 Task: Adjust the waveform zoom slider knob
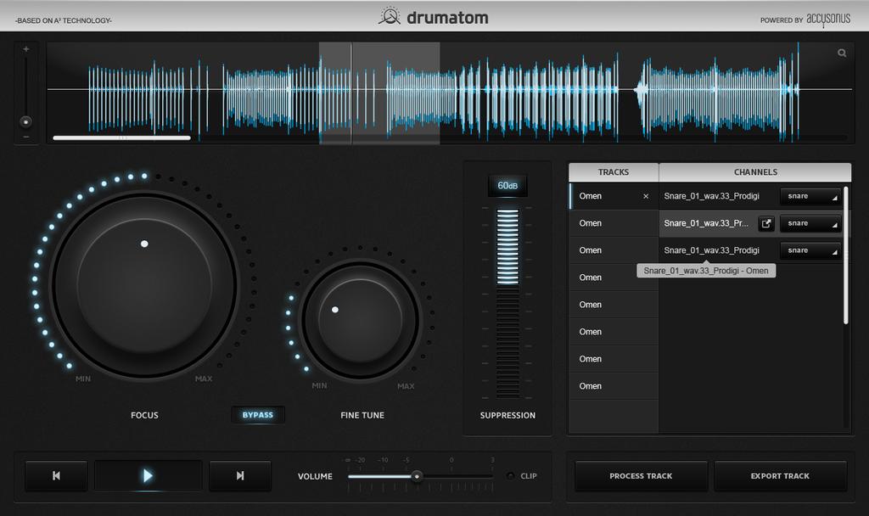point(25,121)
